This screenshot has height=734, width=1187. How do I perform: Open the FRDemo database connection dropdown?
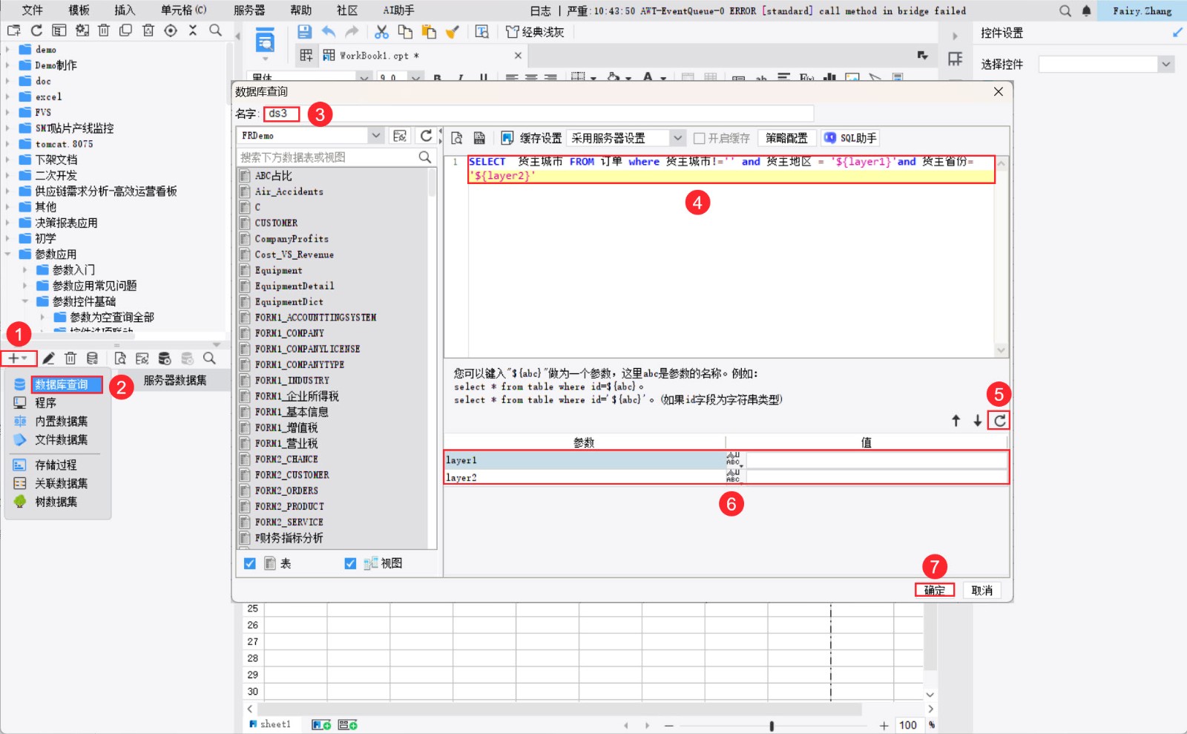(376, 136)
